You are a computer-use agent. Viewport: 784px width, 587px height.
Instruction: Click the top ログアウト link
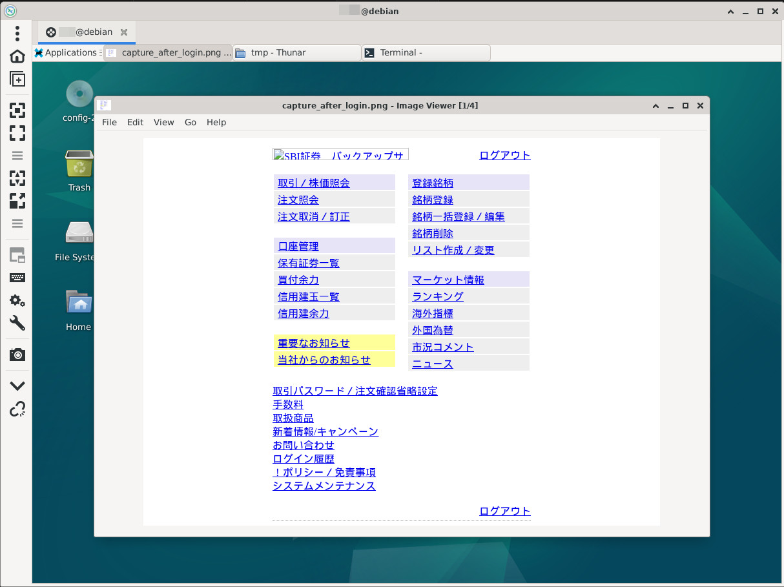pos(505,155)
